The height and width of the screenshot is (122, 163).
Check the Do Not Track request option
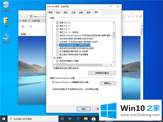click(57, 36)
